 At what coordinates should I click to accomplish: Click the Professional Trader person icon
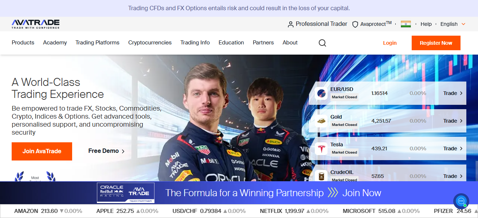[x=290, y=24]
